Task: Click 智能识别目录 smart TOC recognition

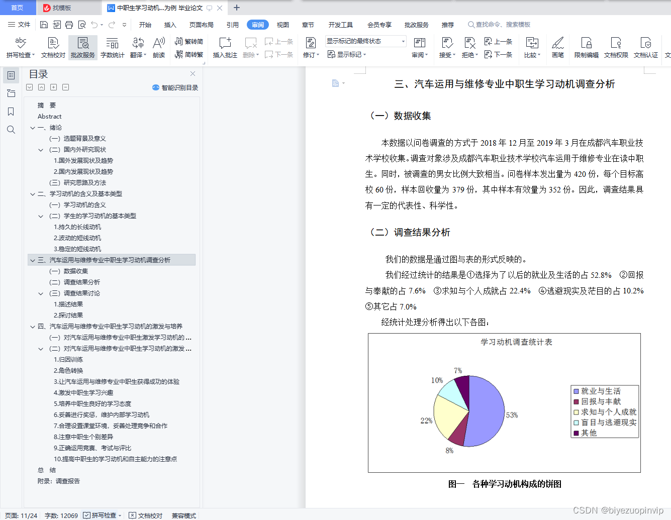Action: point(175,87)
